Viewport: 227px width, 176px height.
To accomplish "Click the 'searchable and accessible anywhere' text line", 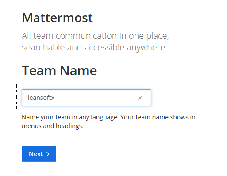I will tap(93, 47).
